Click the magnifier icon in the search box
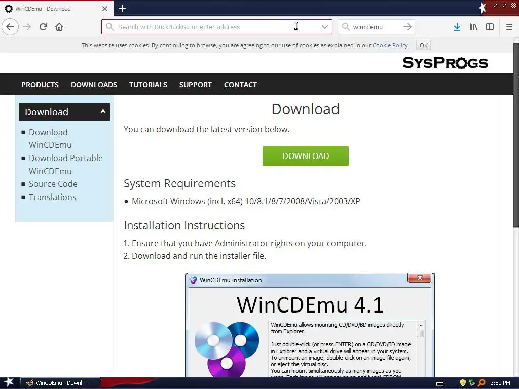The width and height of the screenshot is (519, 389). (346, 27)
